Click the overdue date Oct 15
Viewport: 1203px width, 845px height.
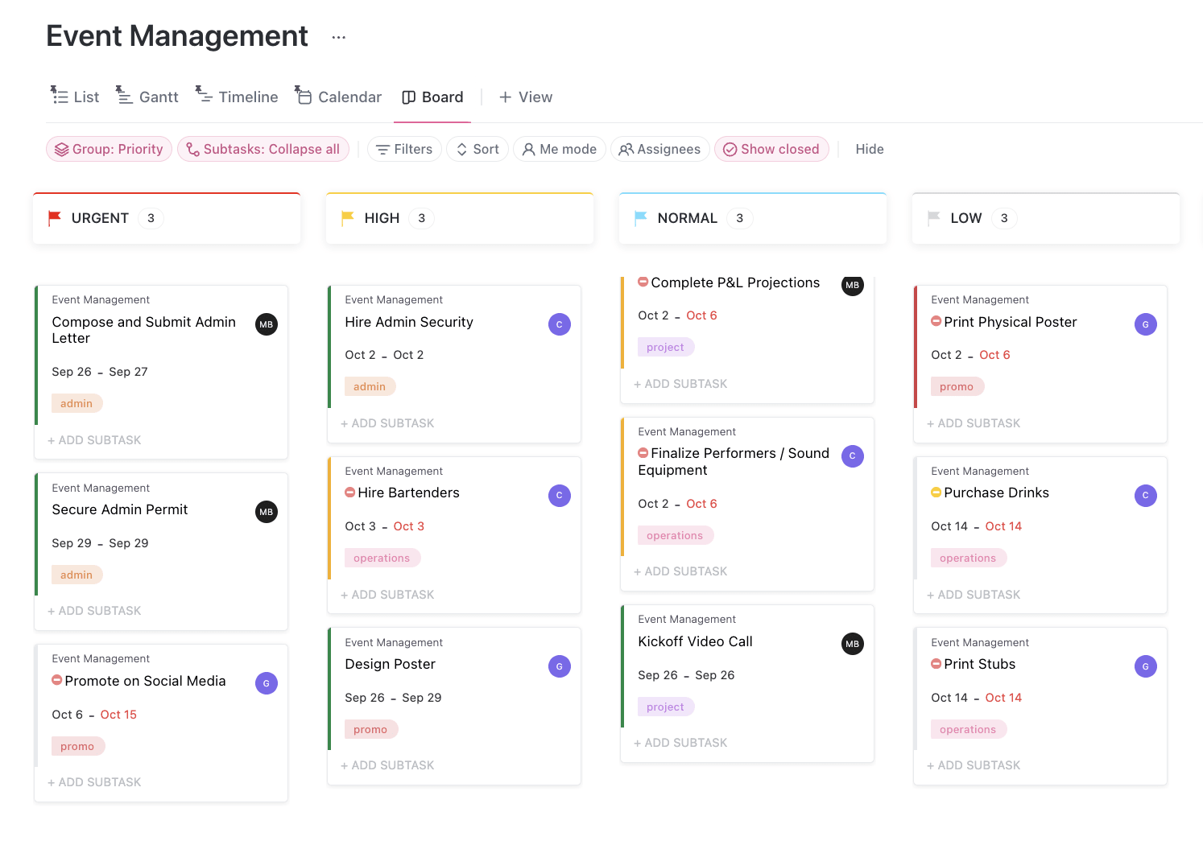[118, 715]
